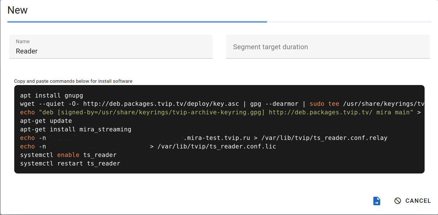Click the "apt-get update" command line
This screenshot has height=215, width=438.
(46, 121)
